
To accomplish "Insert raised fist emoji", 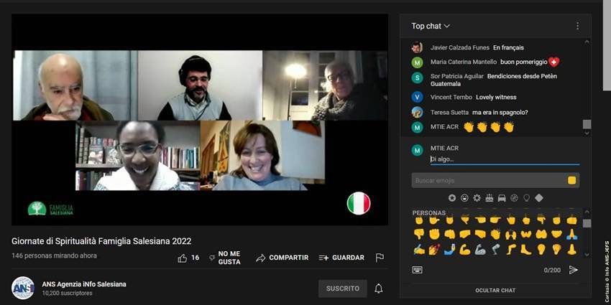I will point(434,234).
